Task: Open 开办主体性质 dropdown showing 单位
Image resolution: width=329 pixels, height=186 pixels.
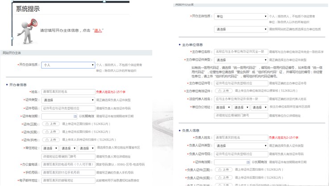Action: coord(241,17)
